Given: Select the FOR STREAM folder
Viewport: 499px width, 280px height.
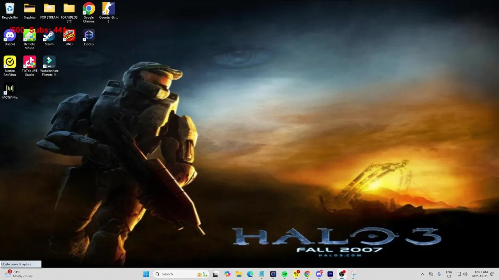Looking at the screenshot, I should 49,11.
